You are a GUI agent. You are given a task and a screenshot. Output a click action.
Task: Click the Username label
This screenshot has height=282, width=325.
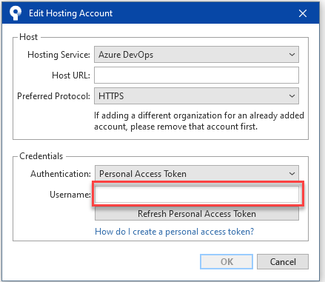(x=70, y=195)
